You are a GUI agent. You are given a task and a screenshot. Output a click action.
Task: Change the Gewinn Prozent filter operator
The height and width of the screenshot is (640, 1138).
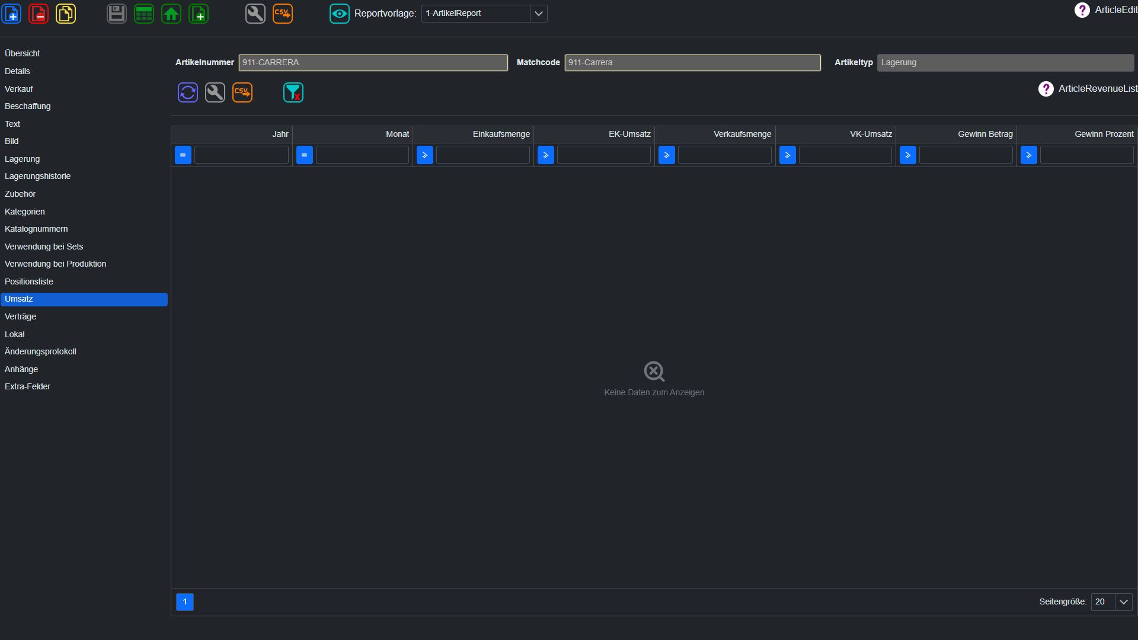[1029, 155]
